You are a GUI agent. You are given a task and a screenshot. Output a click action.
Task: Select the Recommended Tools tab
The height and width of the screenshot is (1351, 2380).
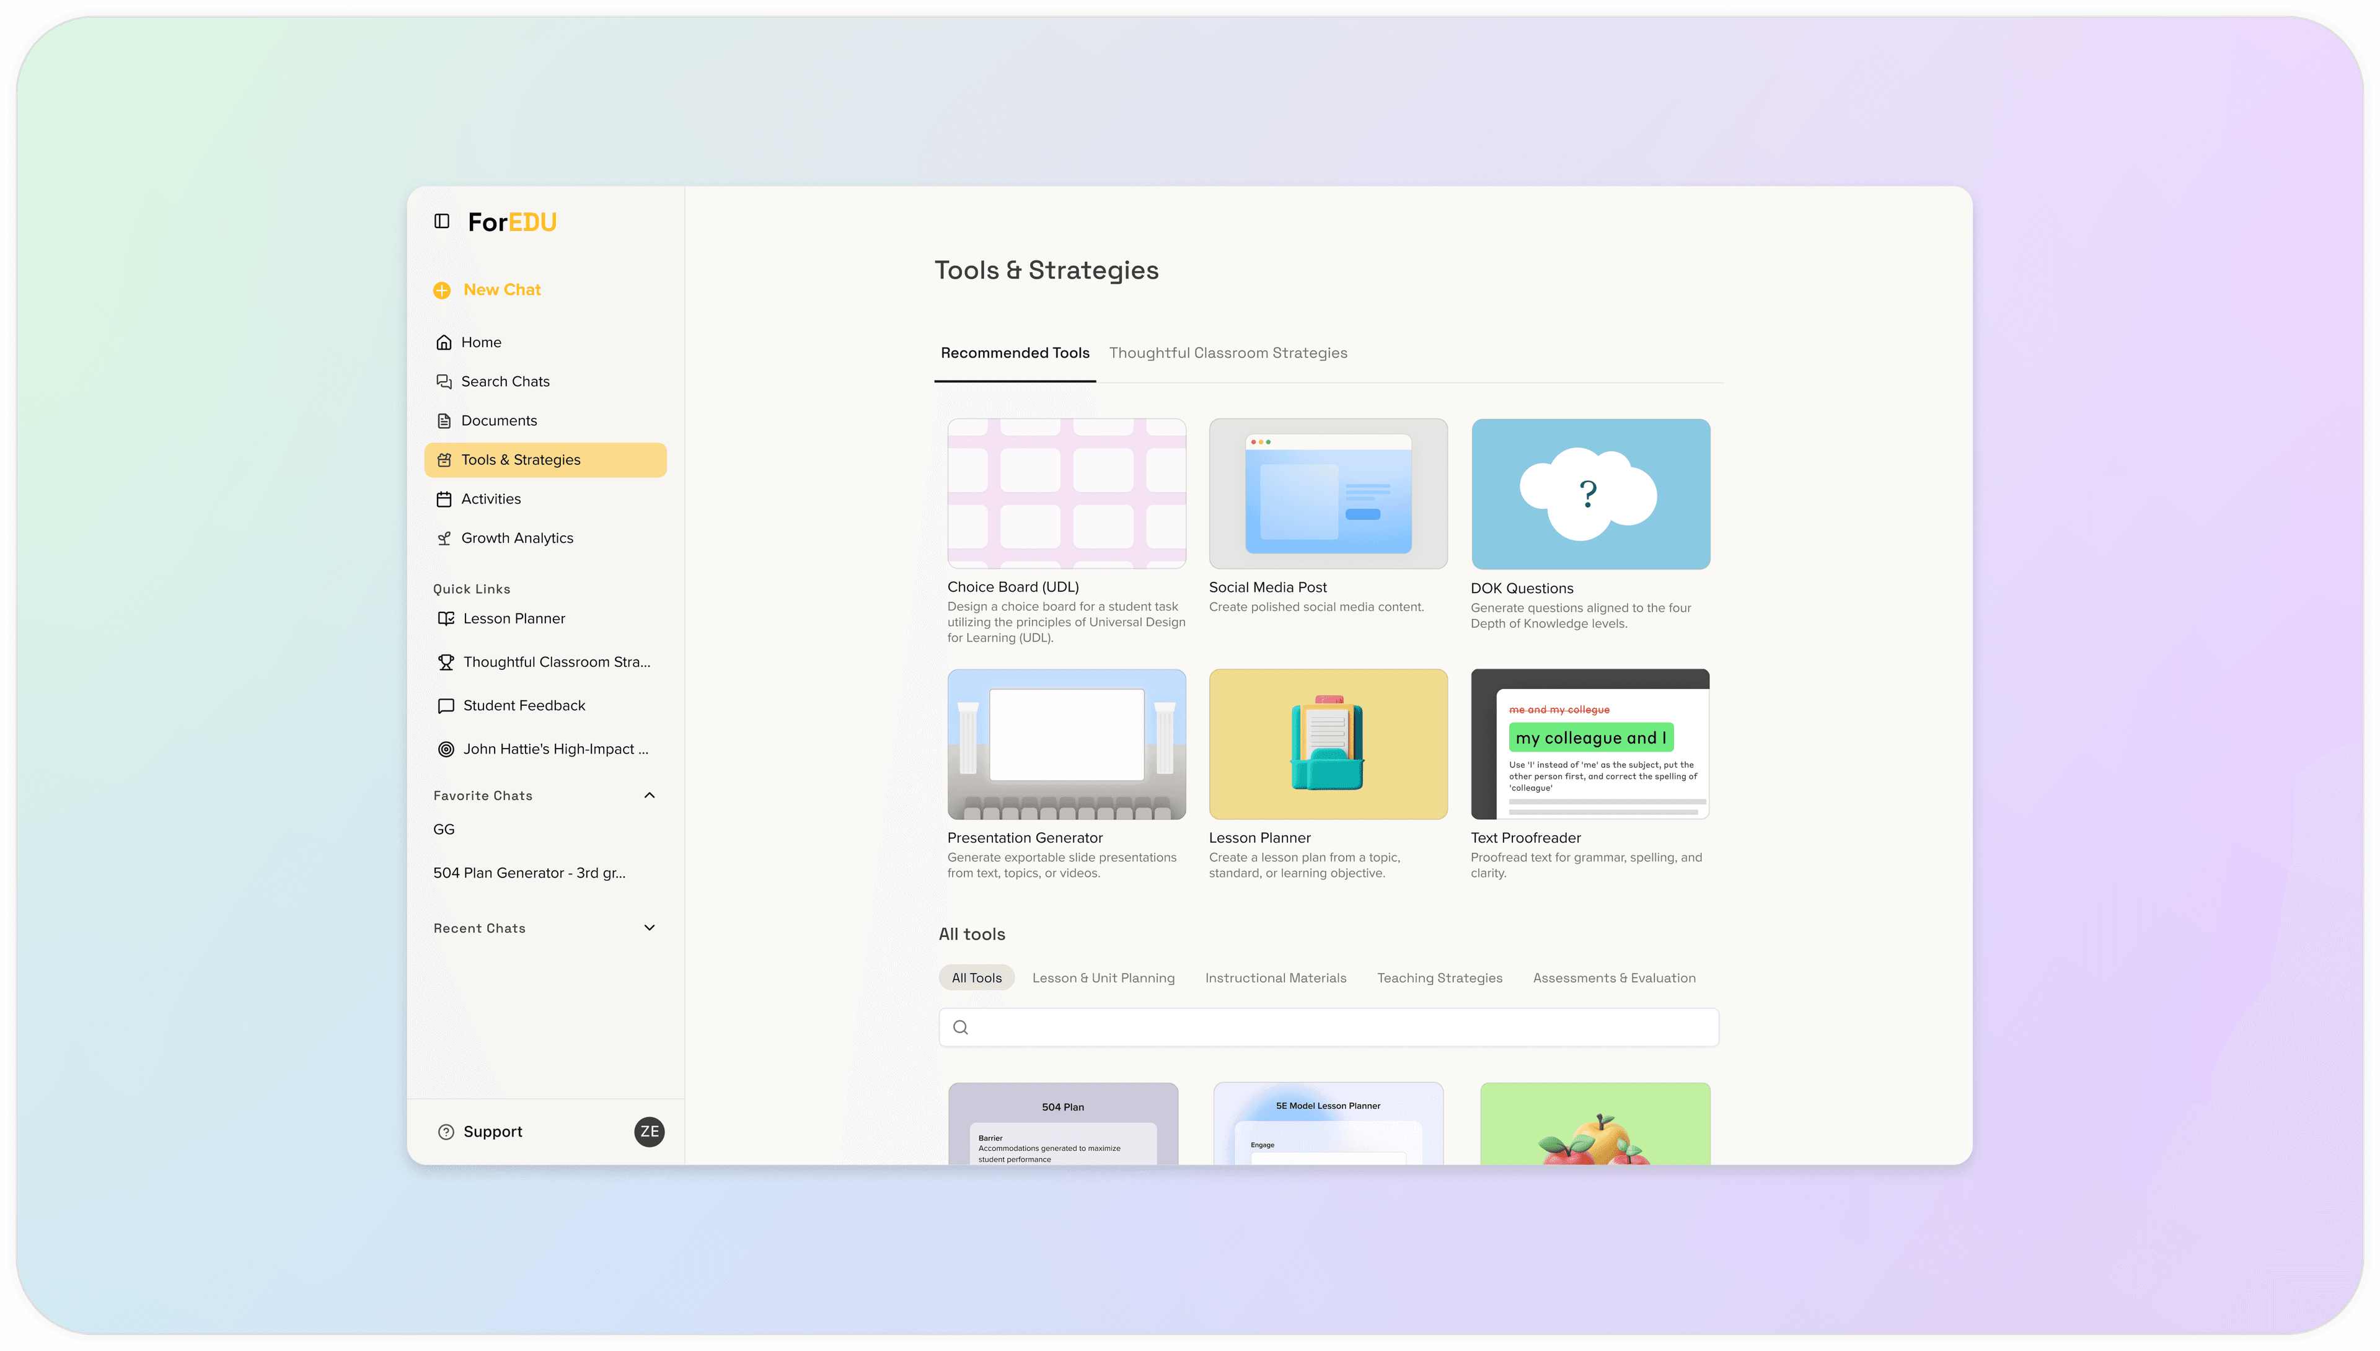(1014, 353)
